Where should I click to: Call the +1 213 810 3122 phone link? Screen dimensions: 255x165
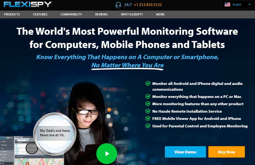click(148, 5)
